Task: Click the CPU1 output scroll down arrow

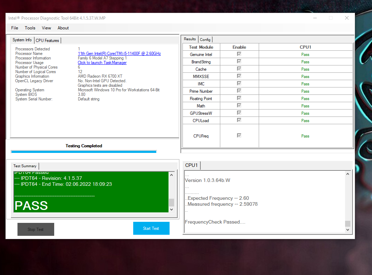Action: [348, 230]
